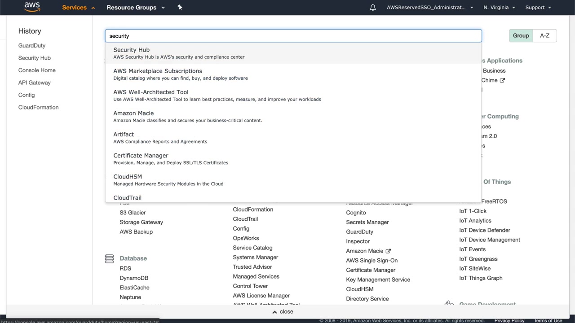
Task: Open the Privacy Policy footer link
Action: pyautogui.click(x=509, y=320)
